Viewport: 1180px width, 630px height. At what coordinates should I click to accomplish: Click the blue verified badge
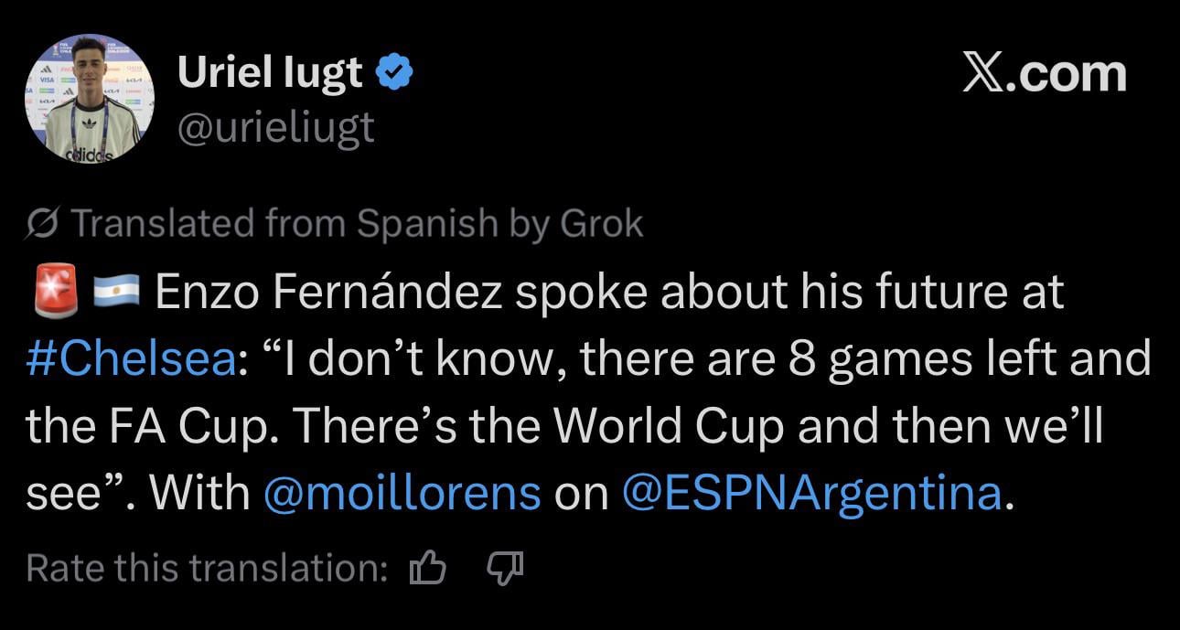(395, 73)
